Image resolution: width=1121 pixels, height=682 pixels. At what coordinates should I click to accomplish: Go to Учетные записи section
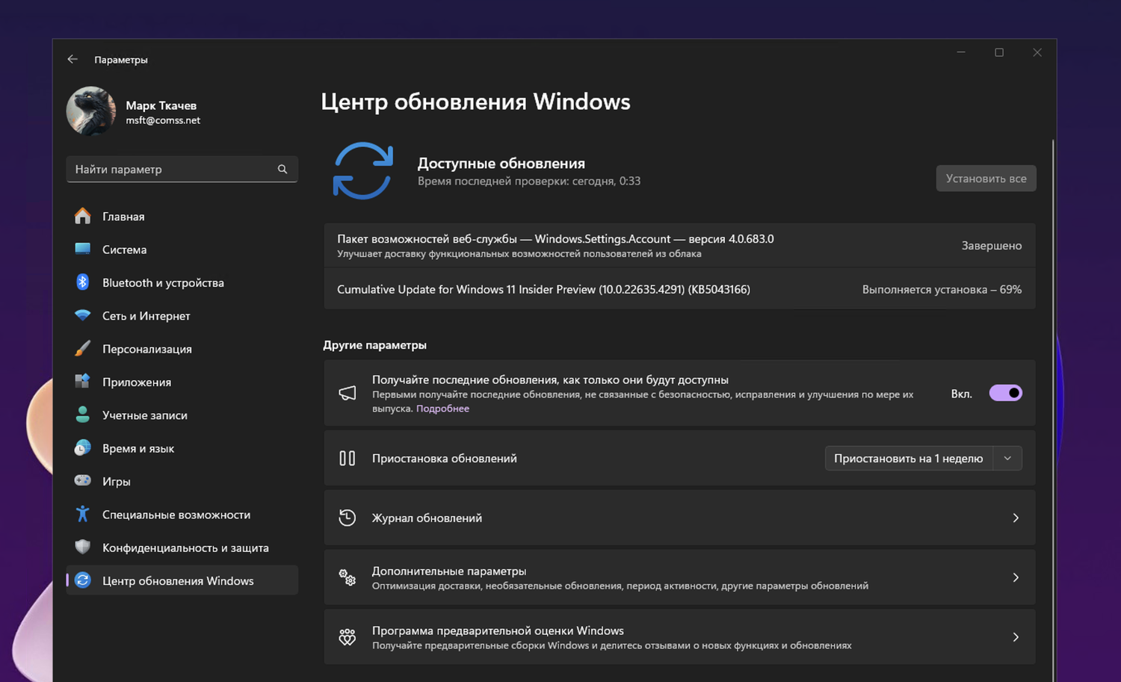click(x=145, y=415)
